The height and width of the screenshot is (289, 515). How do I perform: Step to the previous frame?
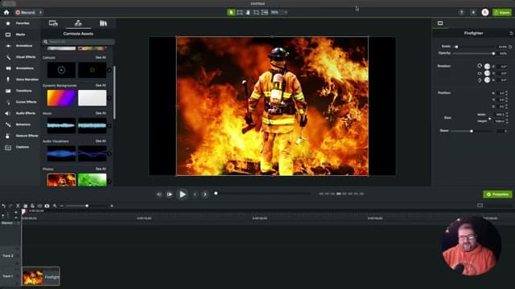[x=159, y=194]
